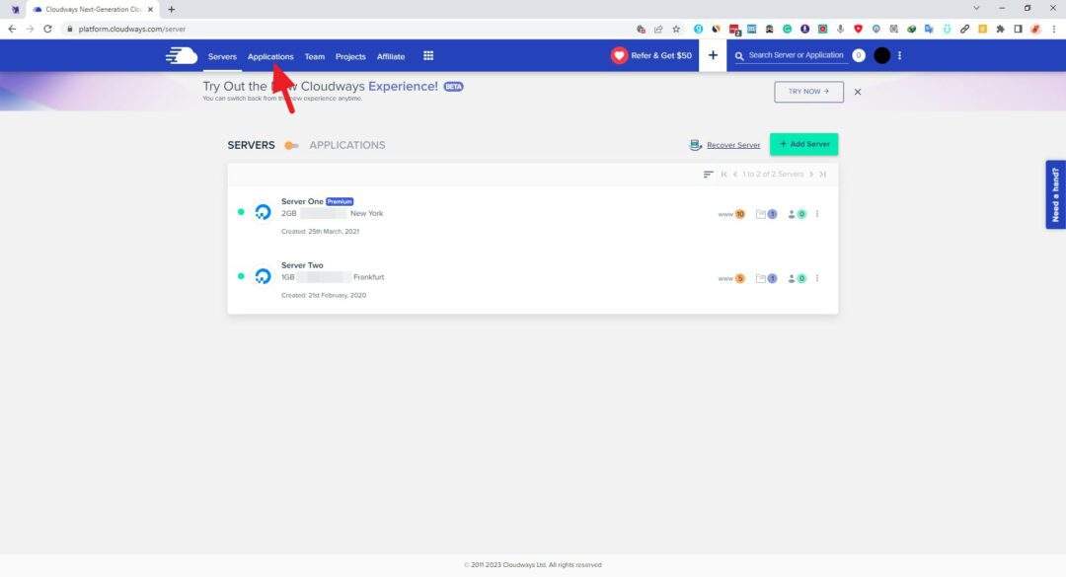Click Server Two Frankfurt location text

click(368, 277)
